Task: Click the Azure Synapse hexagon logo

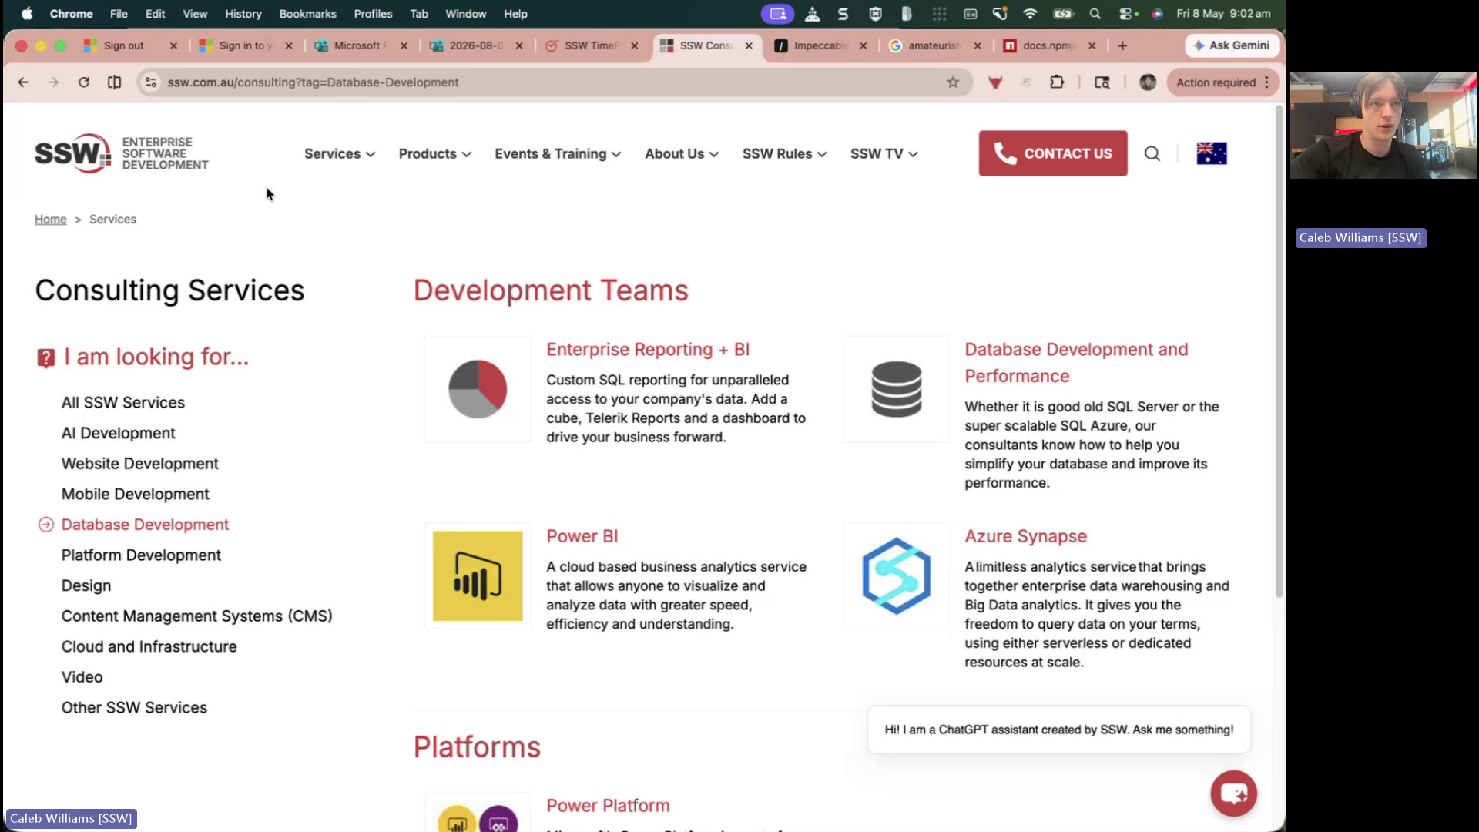Action: tap(896, 576)
